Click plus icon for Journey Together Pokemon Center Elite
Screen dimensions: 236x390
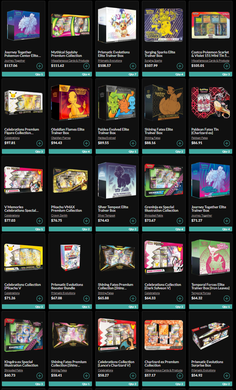coord(40,66)
